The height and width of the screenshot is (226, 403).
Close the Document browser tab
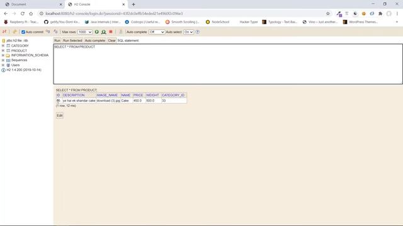point(60,4)
